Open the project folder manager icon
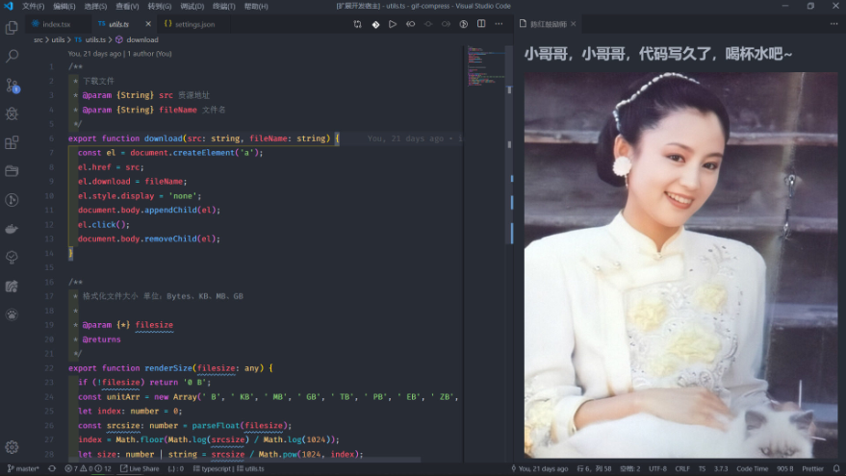Image resolution: width=846 pixels, height=476 pixels. point(12,171)
